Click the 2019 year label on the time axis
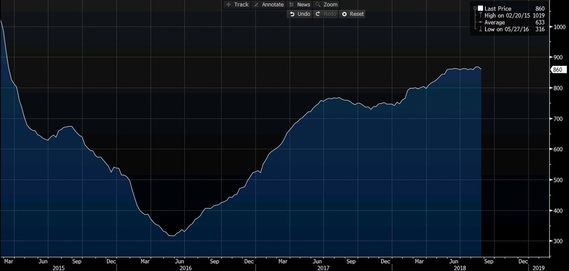 [537, 267]
